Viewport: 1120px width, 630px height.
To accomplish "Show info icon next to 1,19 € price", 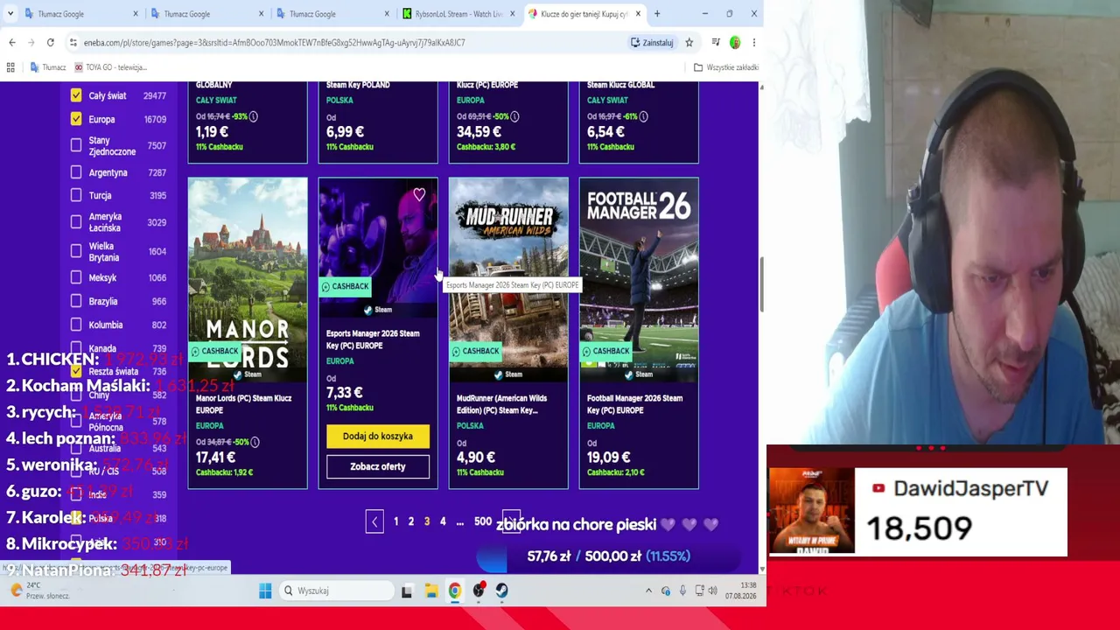I will pyautogui.click(x=253, y=116).
